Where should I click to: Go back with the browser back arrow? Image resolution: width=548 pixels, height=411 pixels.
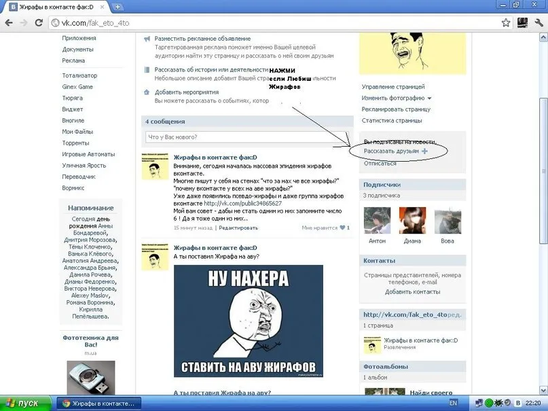tap(9, 23)
